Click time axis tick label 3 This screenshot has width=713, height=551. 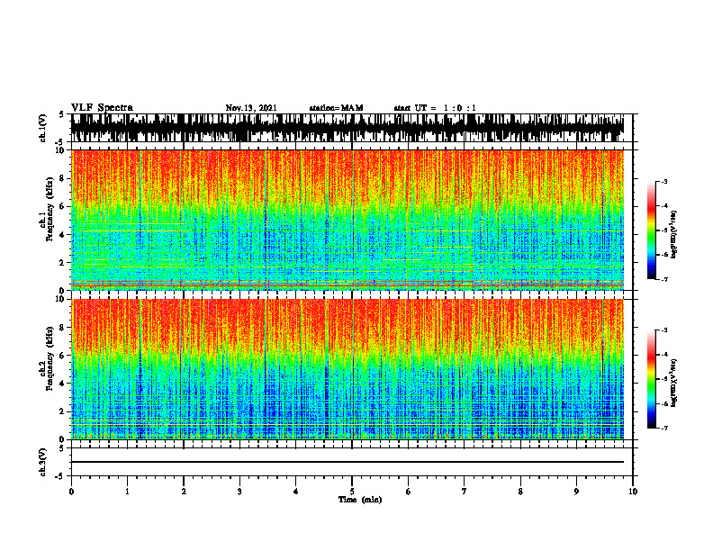pos(239,492)
